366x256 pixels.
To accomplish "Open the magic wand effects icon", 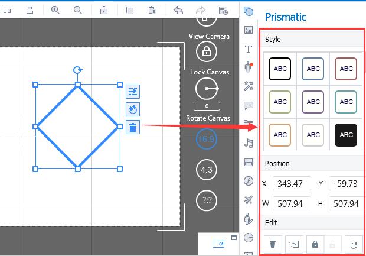I will click(x=249, y=86).
